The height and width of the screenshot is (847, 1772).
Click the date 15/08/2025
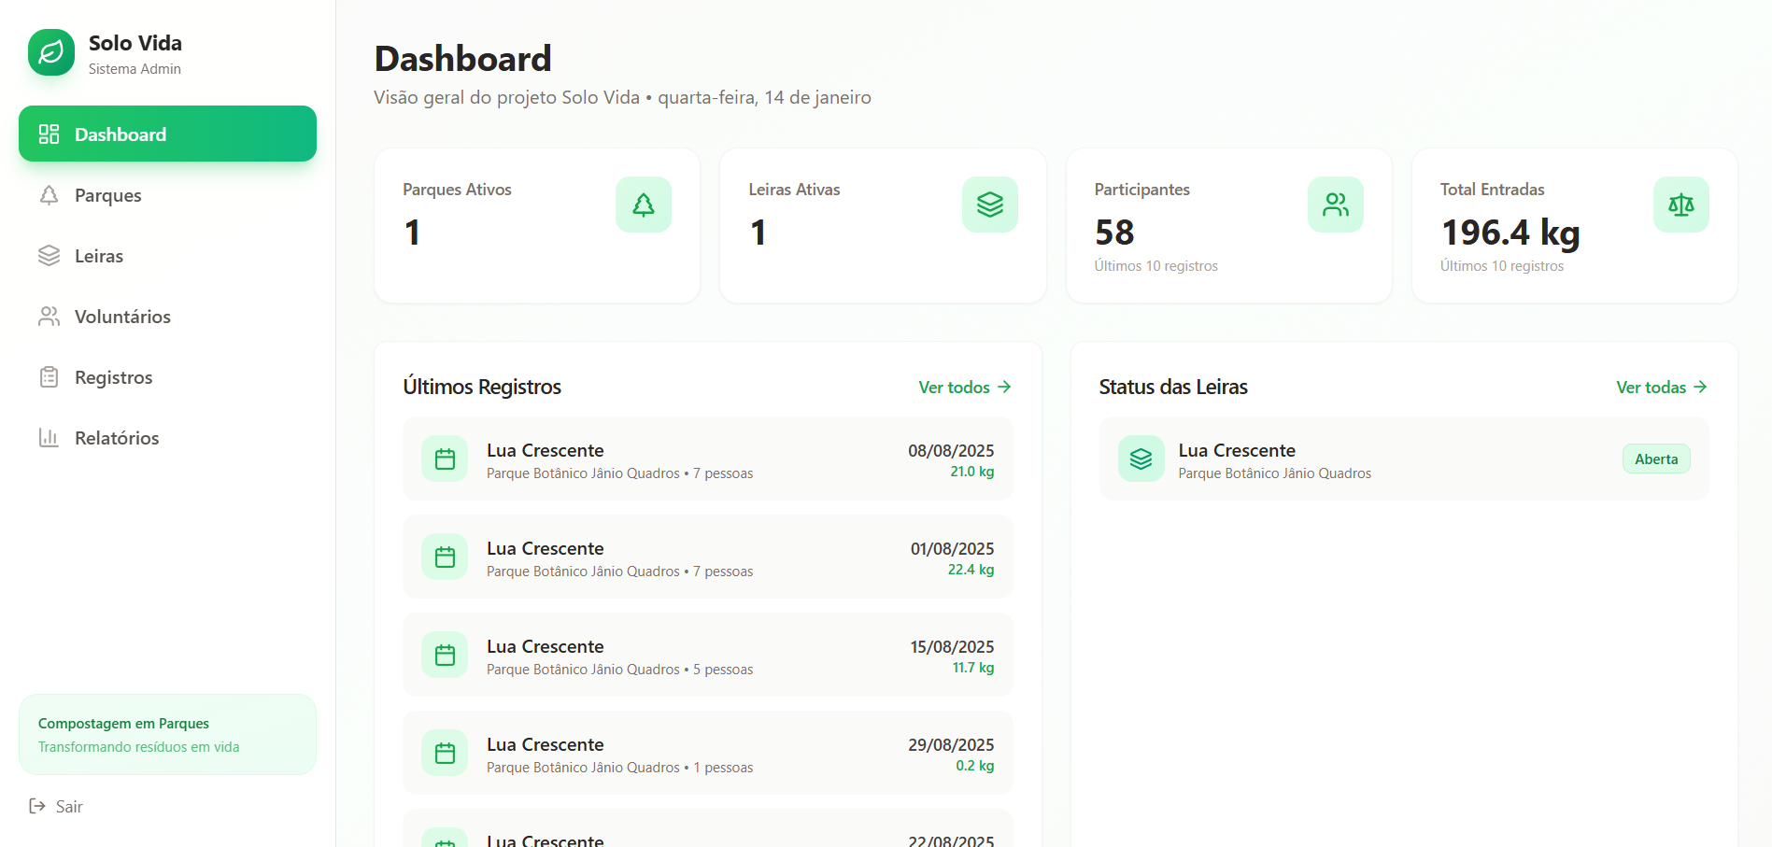[952, 647]
